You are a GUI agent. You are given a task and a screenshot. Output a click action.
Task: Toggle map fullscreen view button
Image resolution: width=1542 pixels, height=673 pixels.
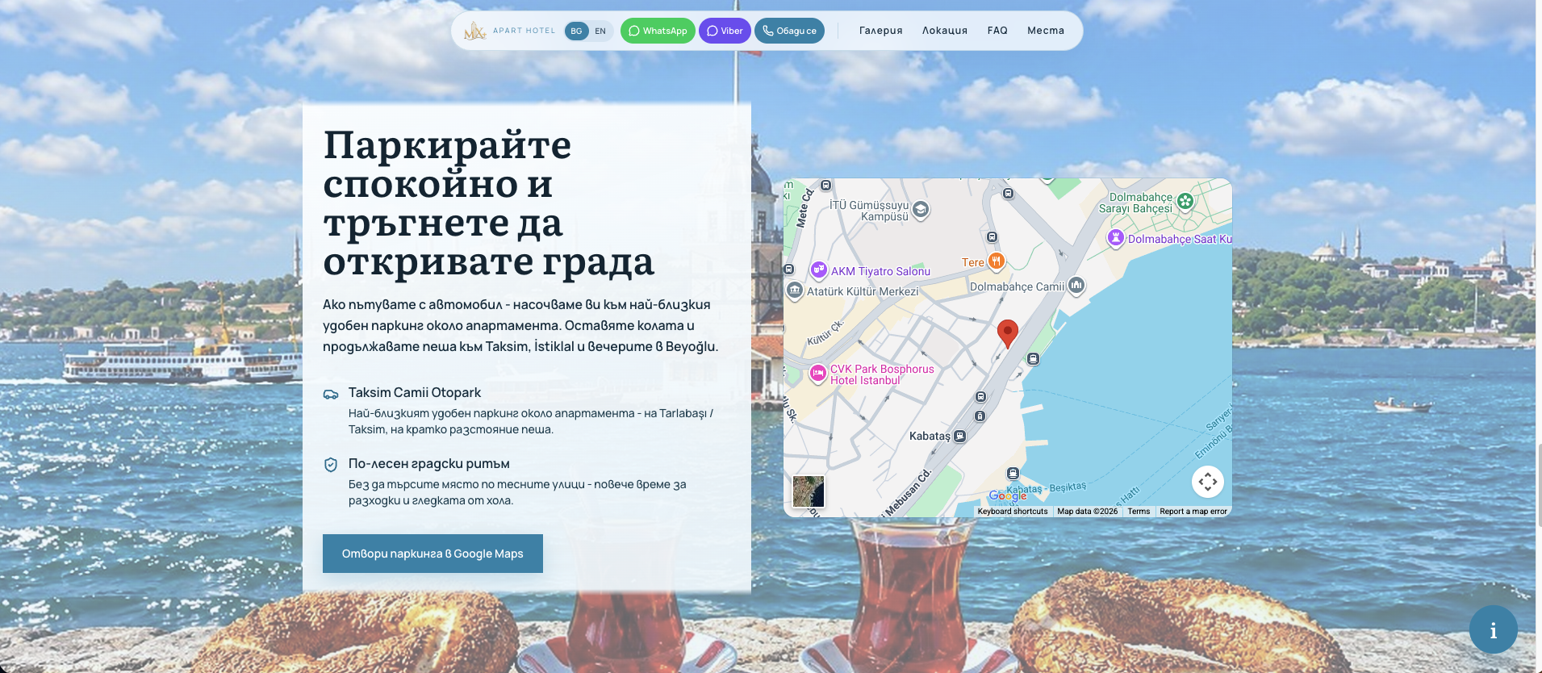tap(1208, 482)
